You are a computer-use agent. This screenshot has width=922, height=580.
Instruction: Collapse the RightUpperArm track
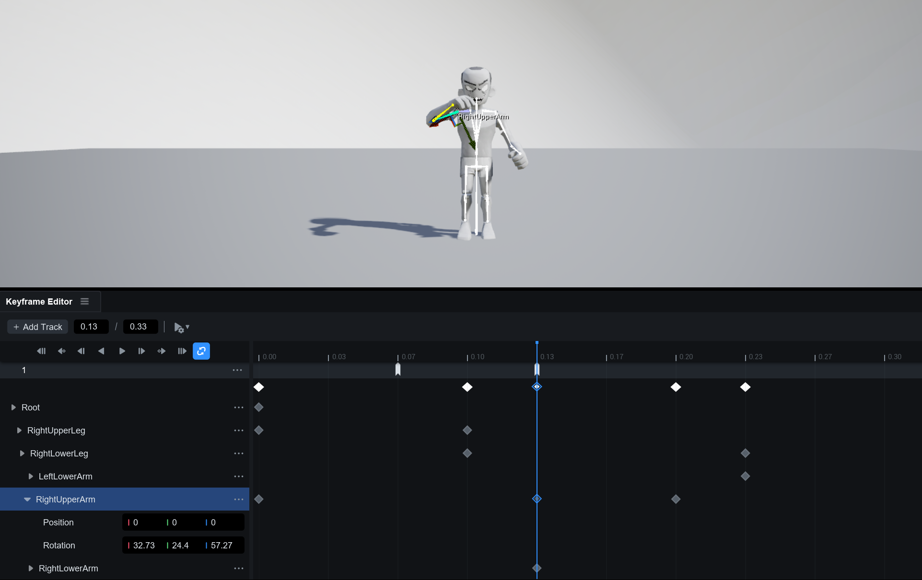click(27, 500)
